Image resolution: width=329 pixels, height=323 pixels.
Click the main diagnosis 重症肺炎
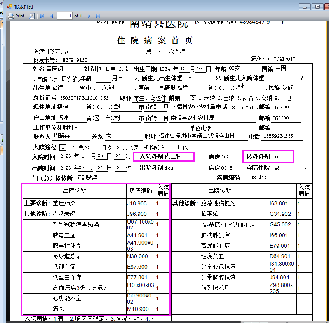coord(64,203)
